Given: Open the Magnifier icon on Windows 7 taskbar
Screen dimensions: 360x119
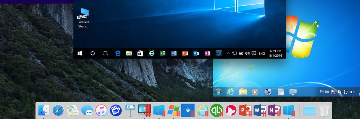Looking at the screenshot, I should [x=268, y=92].
